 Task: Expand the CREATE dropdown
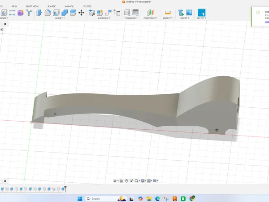coord(4,18)
